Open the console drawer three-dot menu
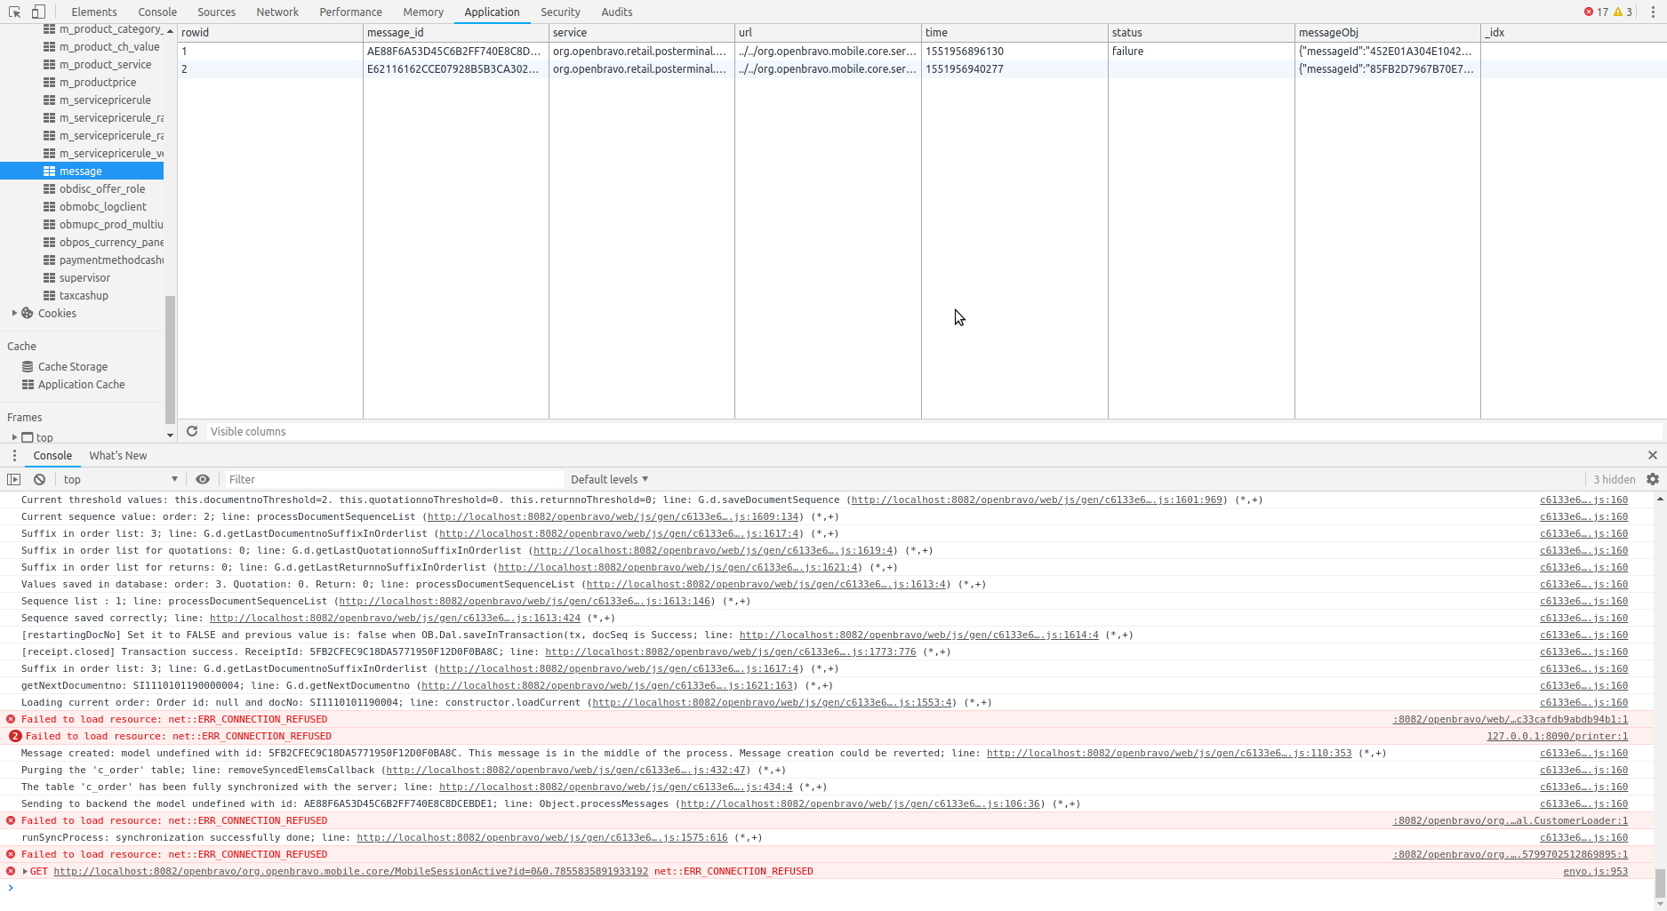This screenshot has height=911, width=1667. click(x=14, y=455)
